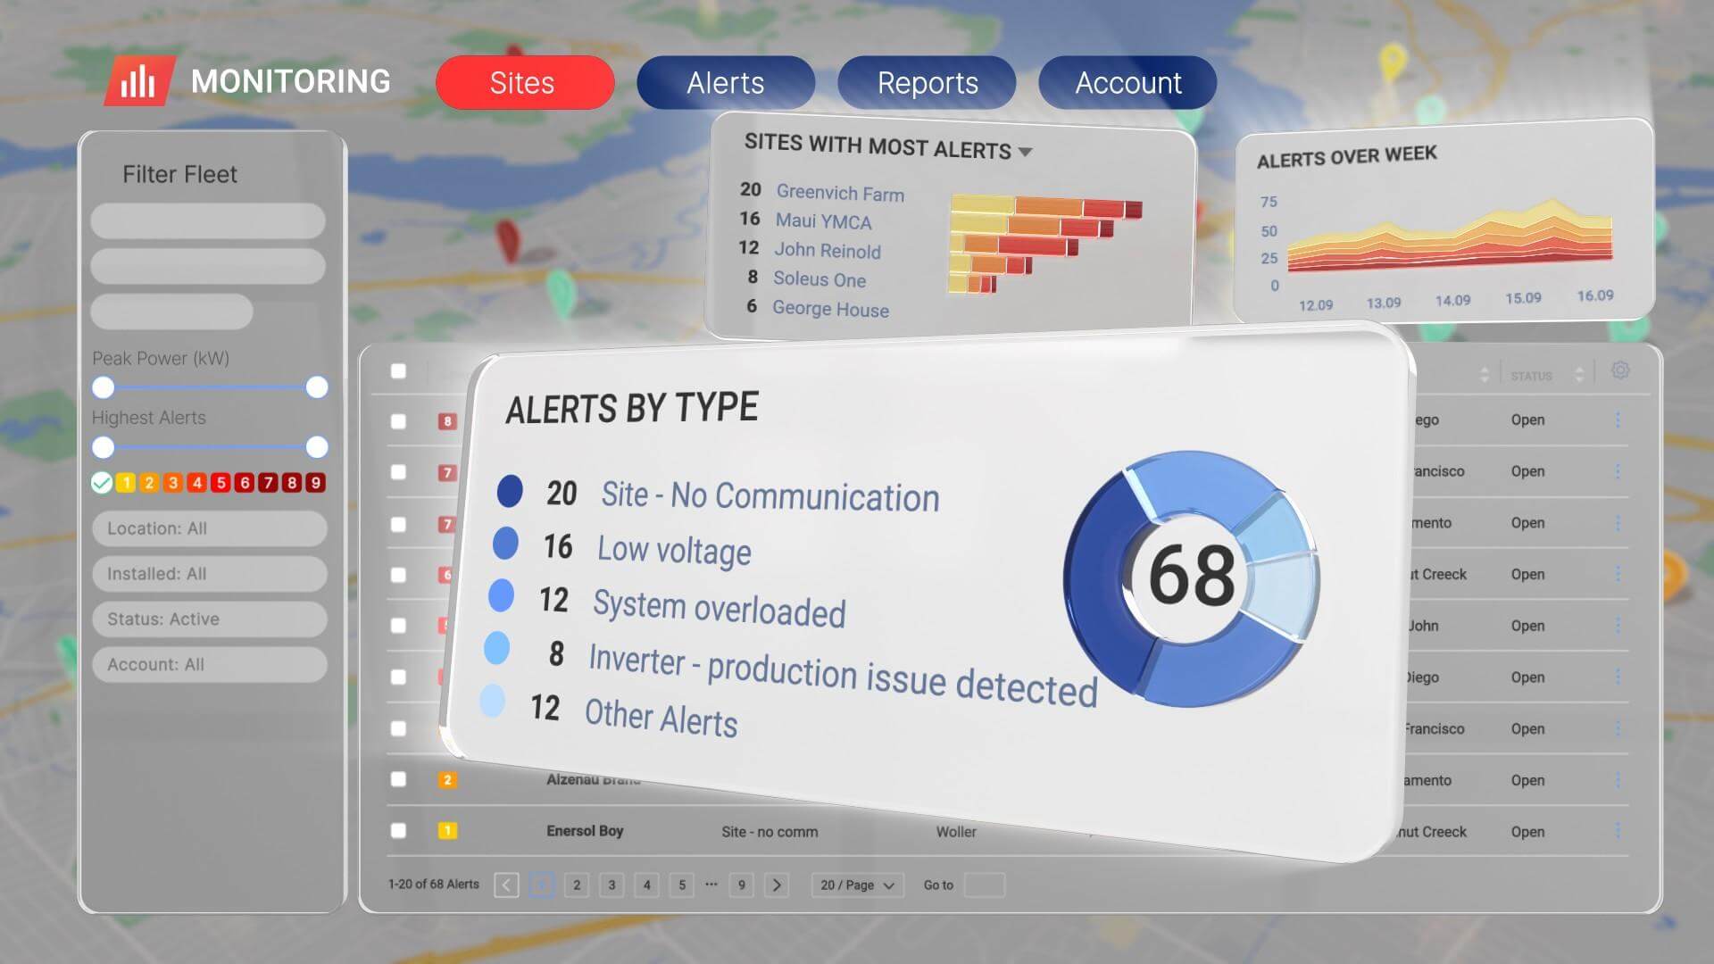Click the Account navigation tab icon
1714x964 pixels.
click(1127, 81)
